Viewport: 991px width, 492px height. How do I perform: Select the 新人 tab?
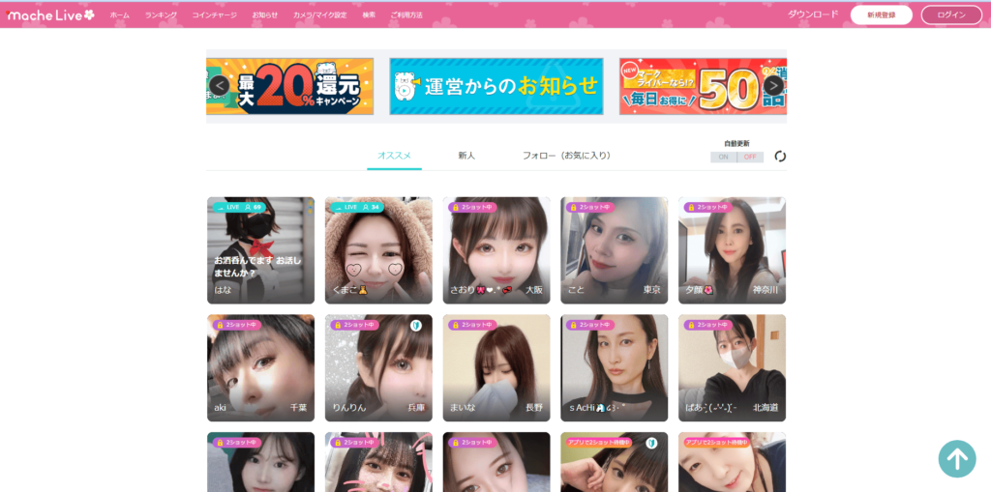click(466, 156)
